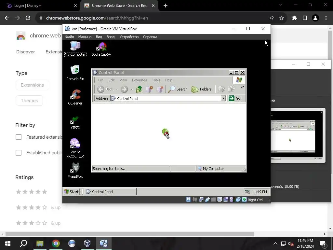Viewport: 333px width, 250px height.
Task: Click VirtualBox hard disk status icon
Action: (188, 200)
